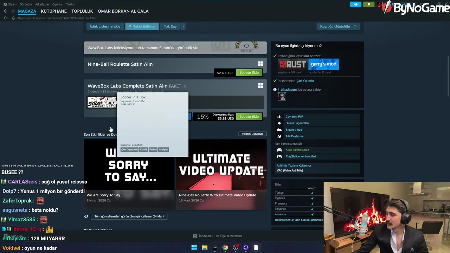Open the purple circle app in the taskbar
The height and width of the screenshot is (253, 450).
point(246,248)
